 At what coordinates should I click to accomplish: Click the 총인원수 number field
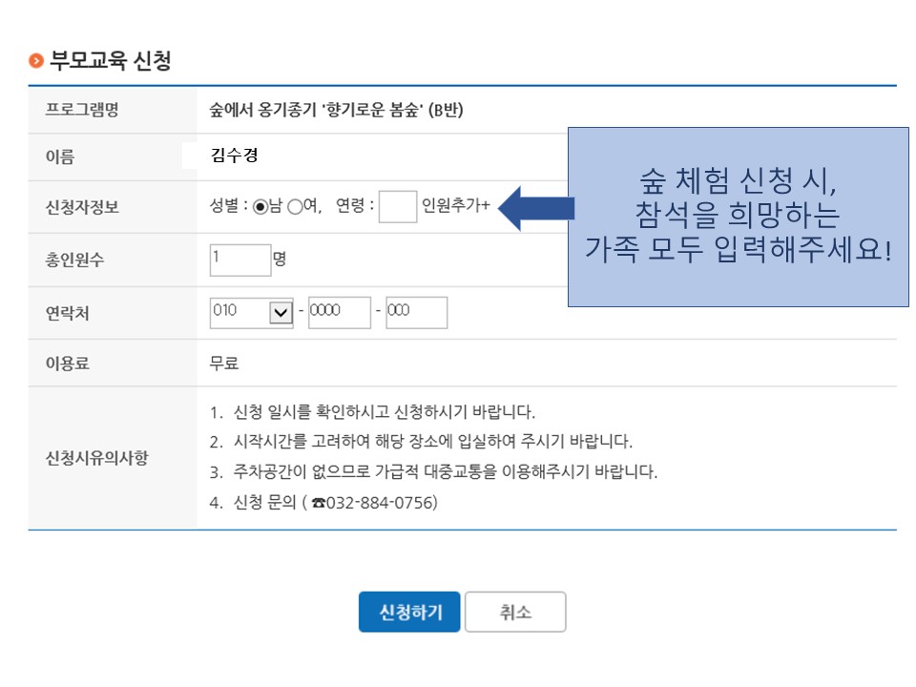point(240,260)
